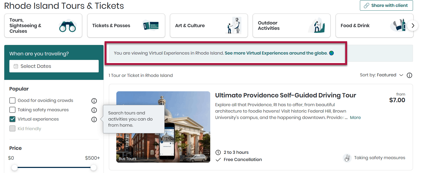The width and height of the screenshot is (421, 173).
Task: Click info icon beside Virtual experiences
Action: pyautogui.click(x=94, y=120)
